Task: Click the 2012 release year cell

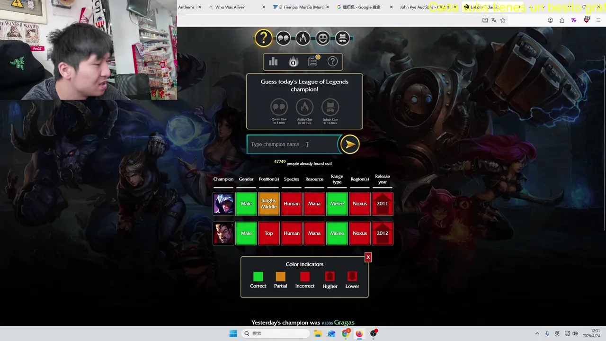Action: click(383, 233)
